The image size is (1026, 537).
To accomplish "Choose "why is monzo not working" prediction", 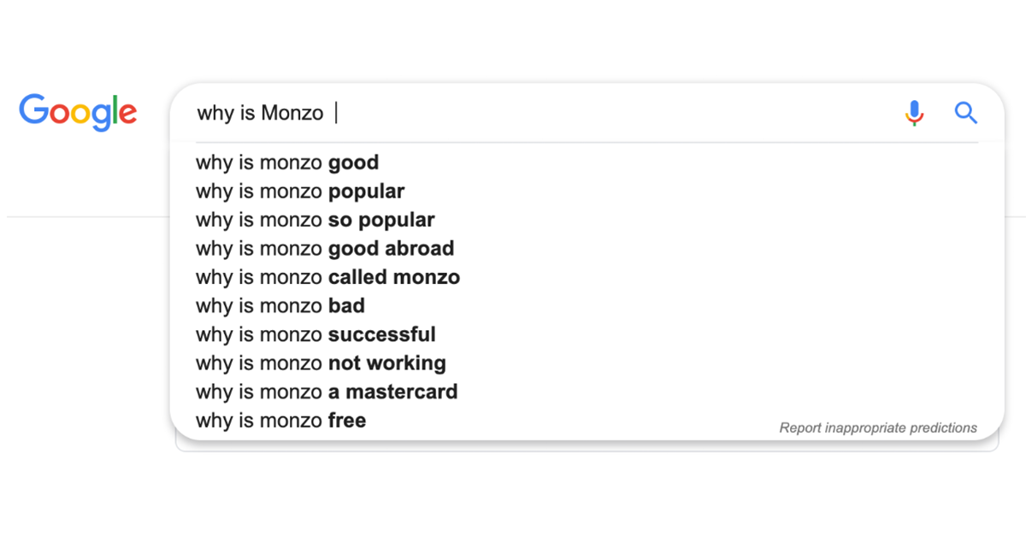I will pyautogui.click(x=321, y=363).
